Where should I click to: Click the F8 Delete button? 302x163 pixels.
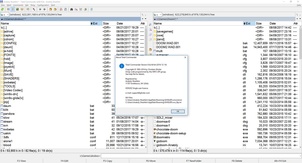click(237, 161)
